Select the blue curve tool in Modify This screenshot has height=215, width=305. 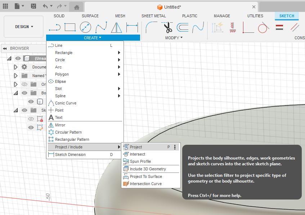pos(198,27)
